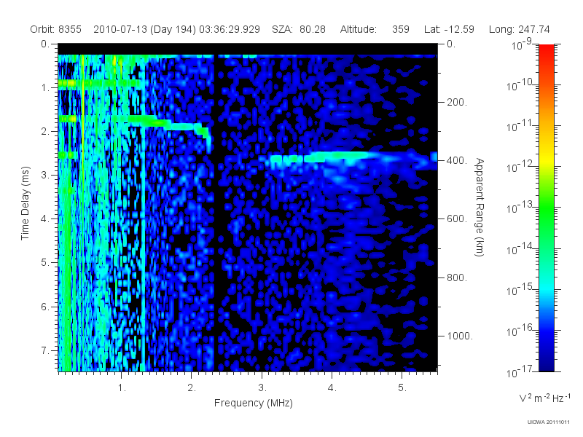Image resolution: width=583 pixels, height=437 pixels.
Task: Click the 'UIOWA 20111011' credit text
Action: [548, 422]
